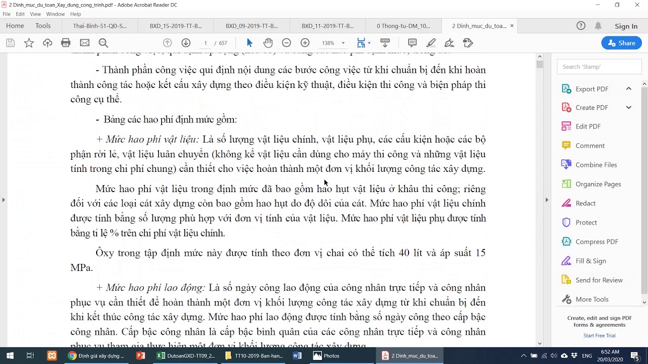This screenshot has height=364, width=648.
Task: Click the page number input field
Action: click(x=206, y=43)
